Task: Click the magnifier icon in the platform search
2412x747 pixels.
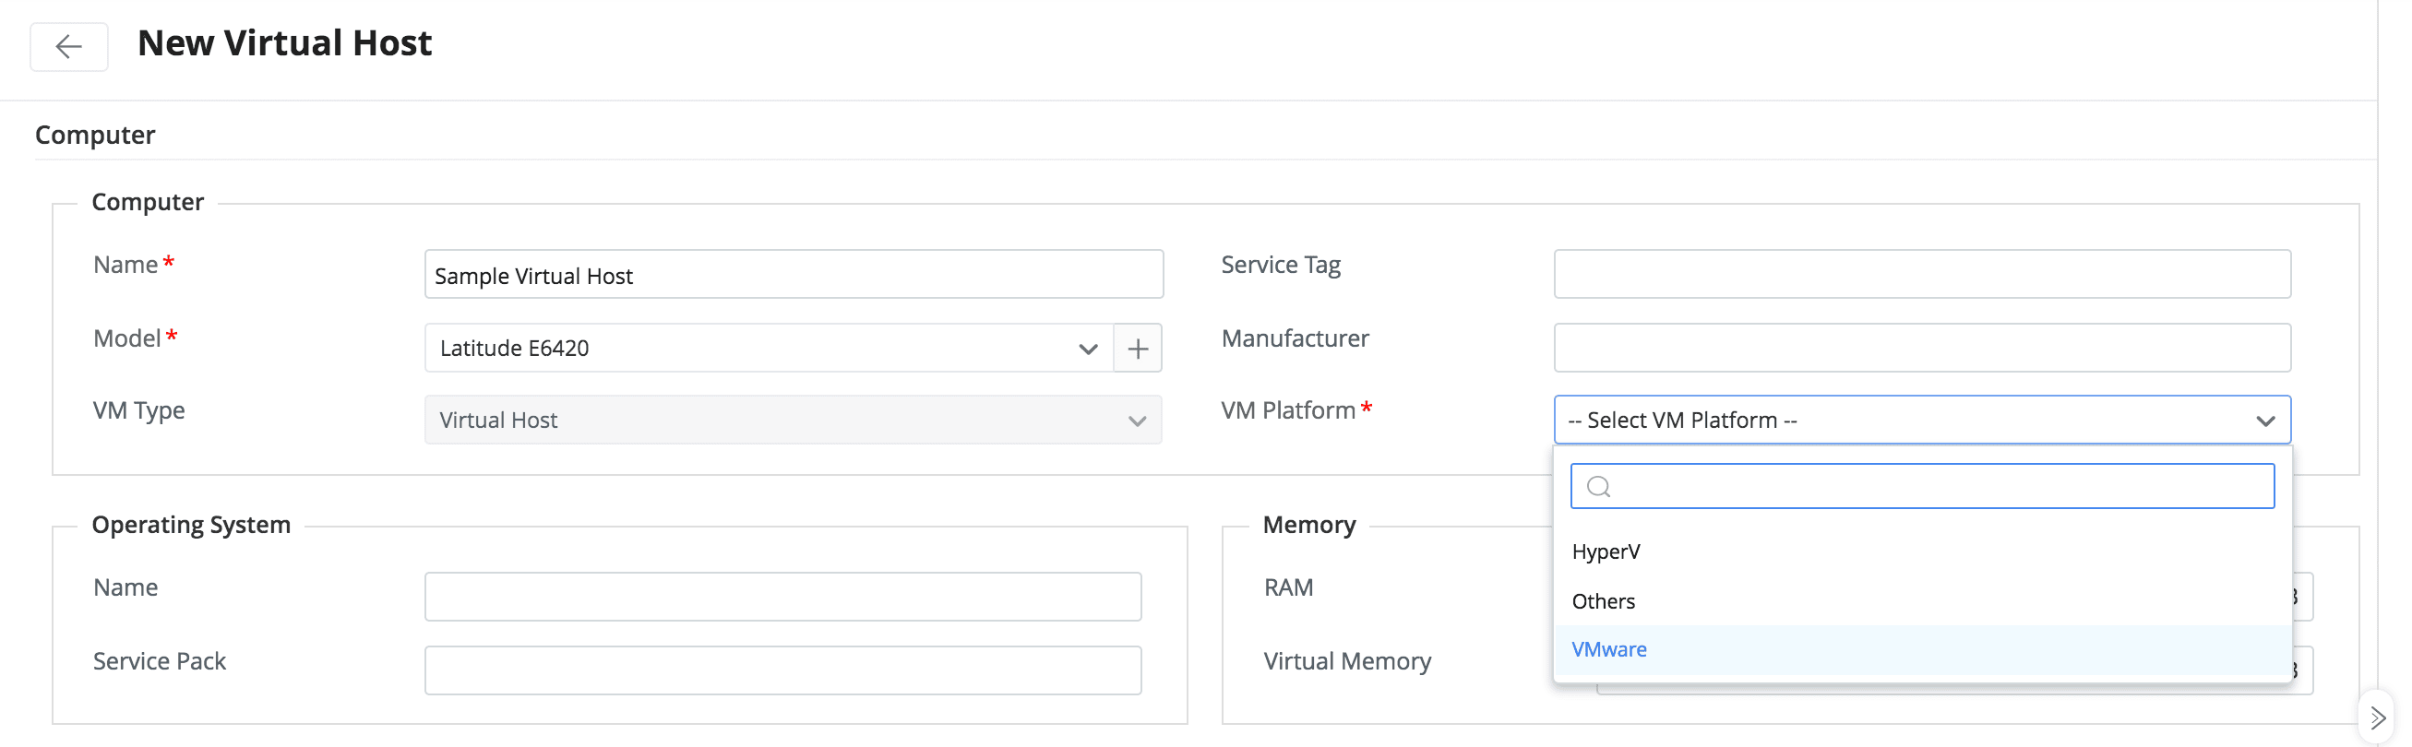Action: tap(1598, 487)
